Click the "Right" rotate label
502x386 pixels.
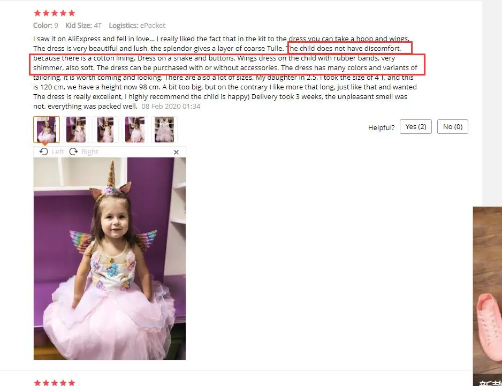[90, 152]
